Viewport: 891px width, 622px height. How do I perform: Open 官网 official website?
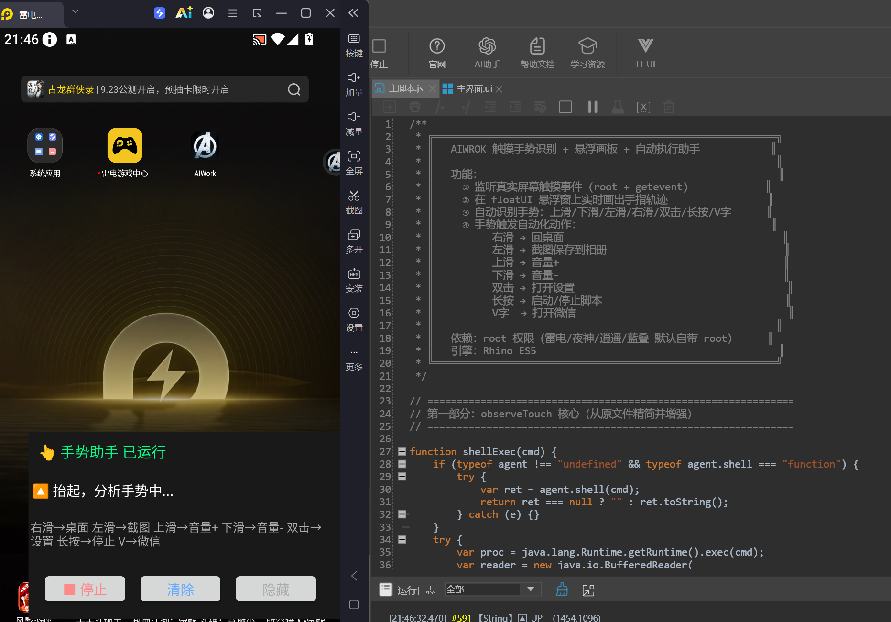click(437, 53)
